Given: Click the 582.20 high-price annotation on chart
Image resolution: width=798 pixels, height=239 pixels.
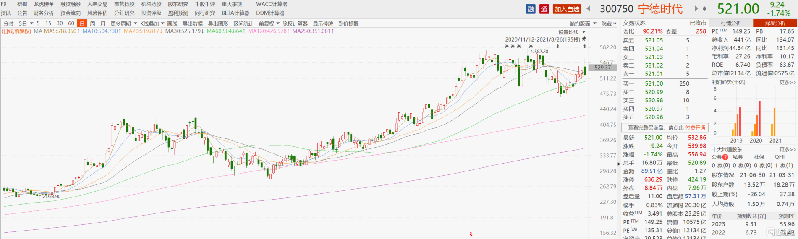Looking at the screenshot, I should pyautogui.click(x=541, y=52).
